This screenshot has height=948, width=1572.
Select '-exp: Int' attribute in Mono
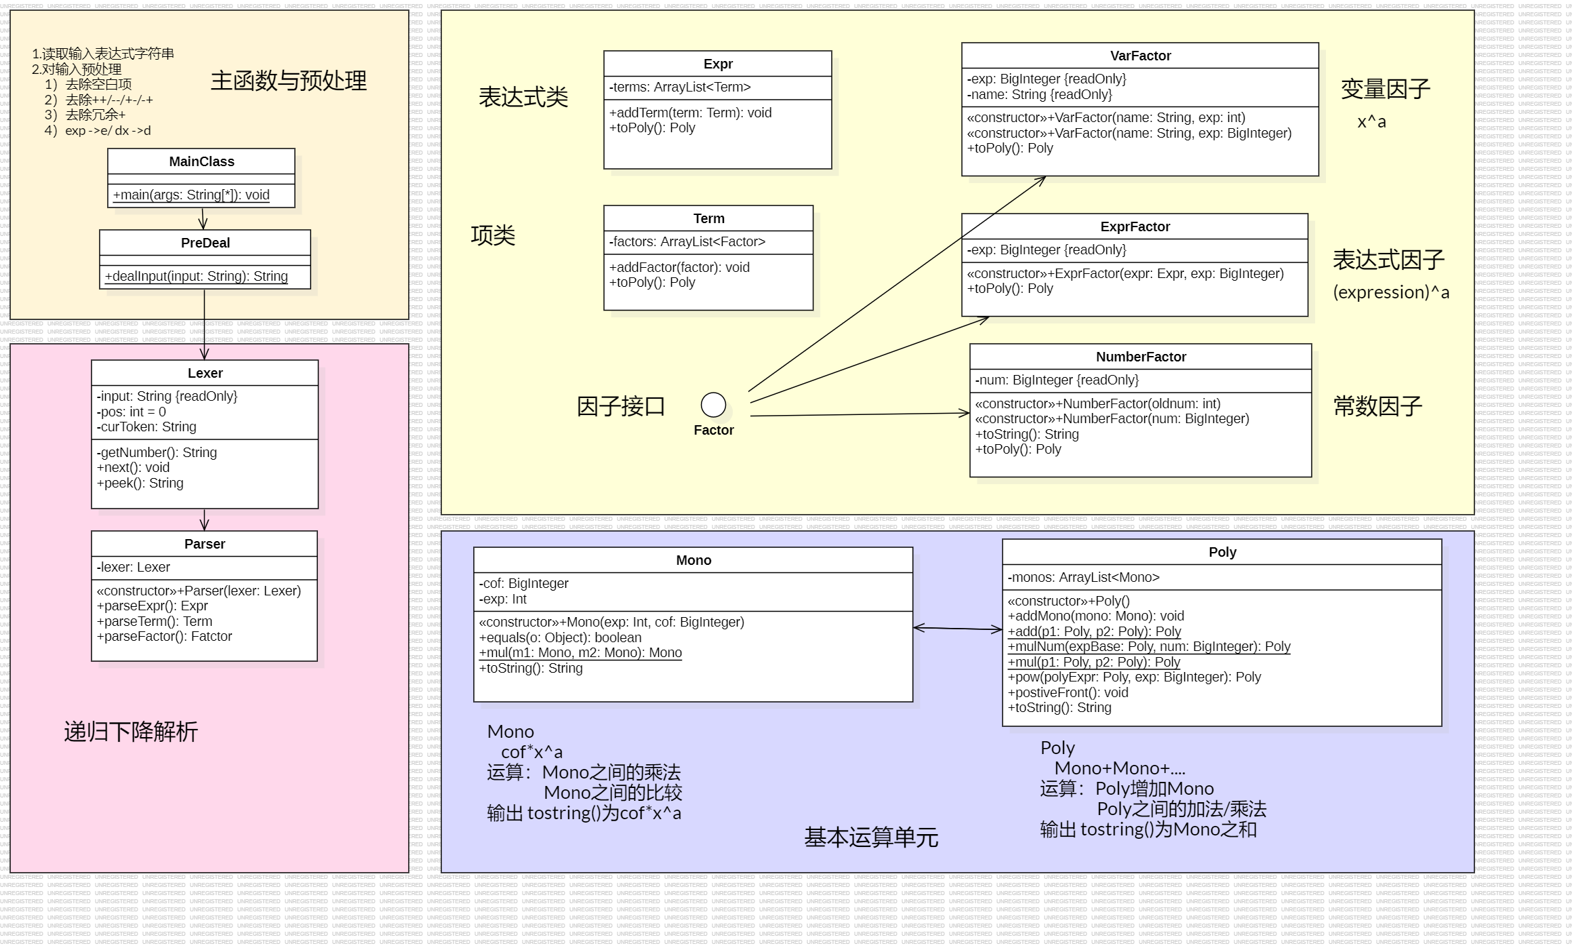[x=502, y=599]
